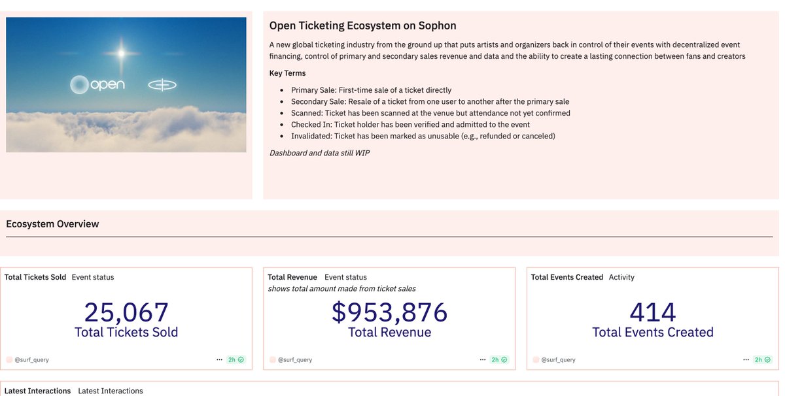Click the Primary Sale definition bullet
Viewport: 785px width, 396px height.
coord(371,90)
